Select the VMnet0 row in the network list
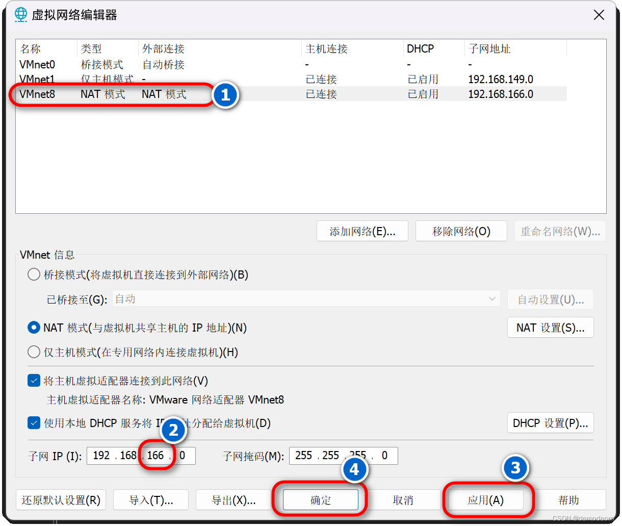The width and height of the screenshot is (622, 526). tap(291, 65)
